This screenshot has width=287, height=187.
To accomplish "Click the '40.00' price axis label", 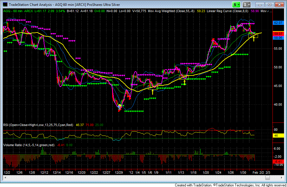I will 278,105.
